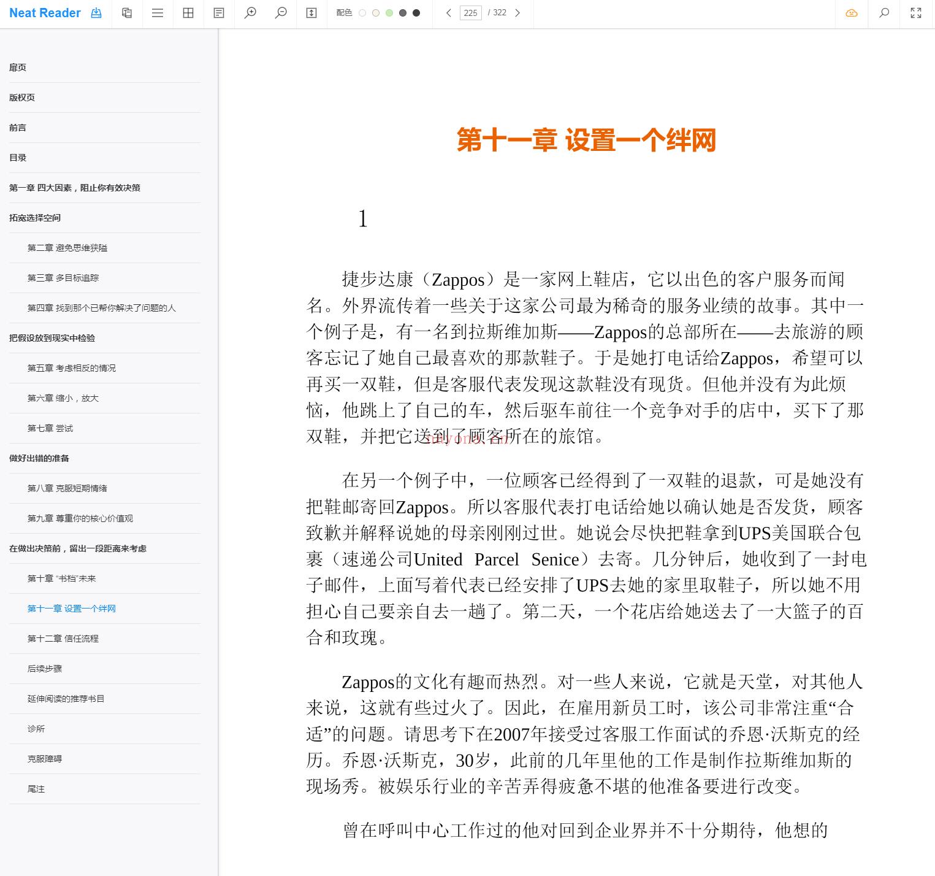Go to 第五章 考虑相反的情况

[x=72, y=368]
